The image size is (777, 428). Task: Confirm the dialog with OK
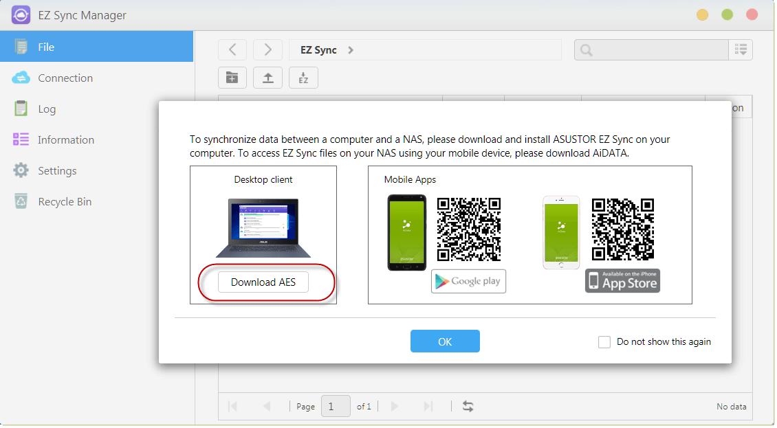click(445, 341)
